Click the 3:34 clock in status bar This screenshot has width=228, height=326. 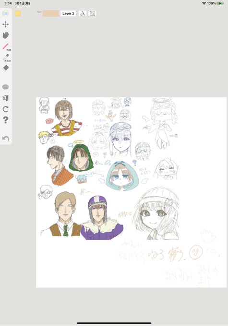pyautogui.click(x=8, y=3)
